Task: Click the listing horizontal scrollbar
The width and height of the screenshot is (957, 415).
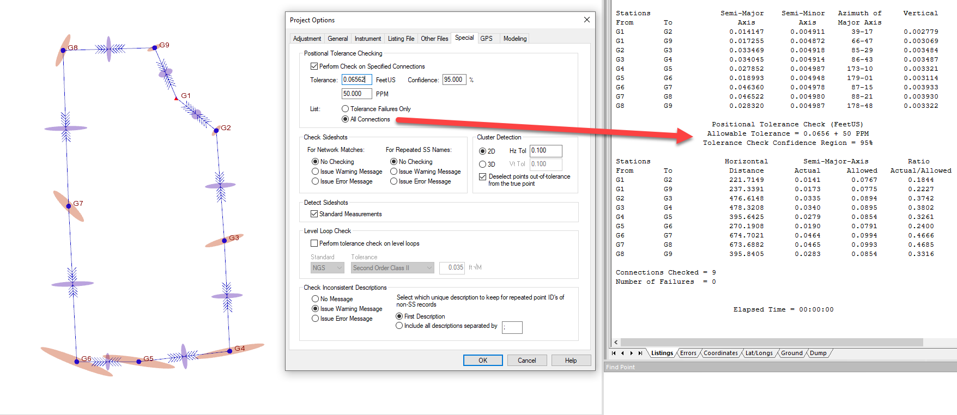Action: point(771,343)
